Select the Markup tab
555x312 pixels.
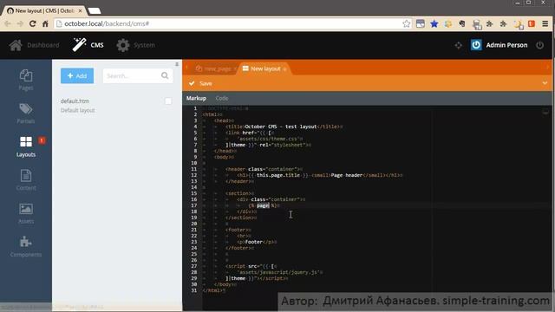pos(196,98)
